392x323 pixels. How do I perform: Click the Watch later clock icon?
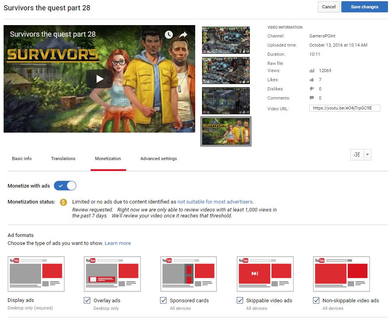169,34
